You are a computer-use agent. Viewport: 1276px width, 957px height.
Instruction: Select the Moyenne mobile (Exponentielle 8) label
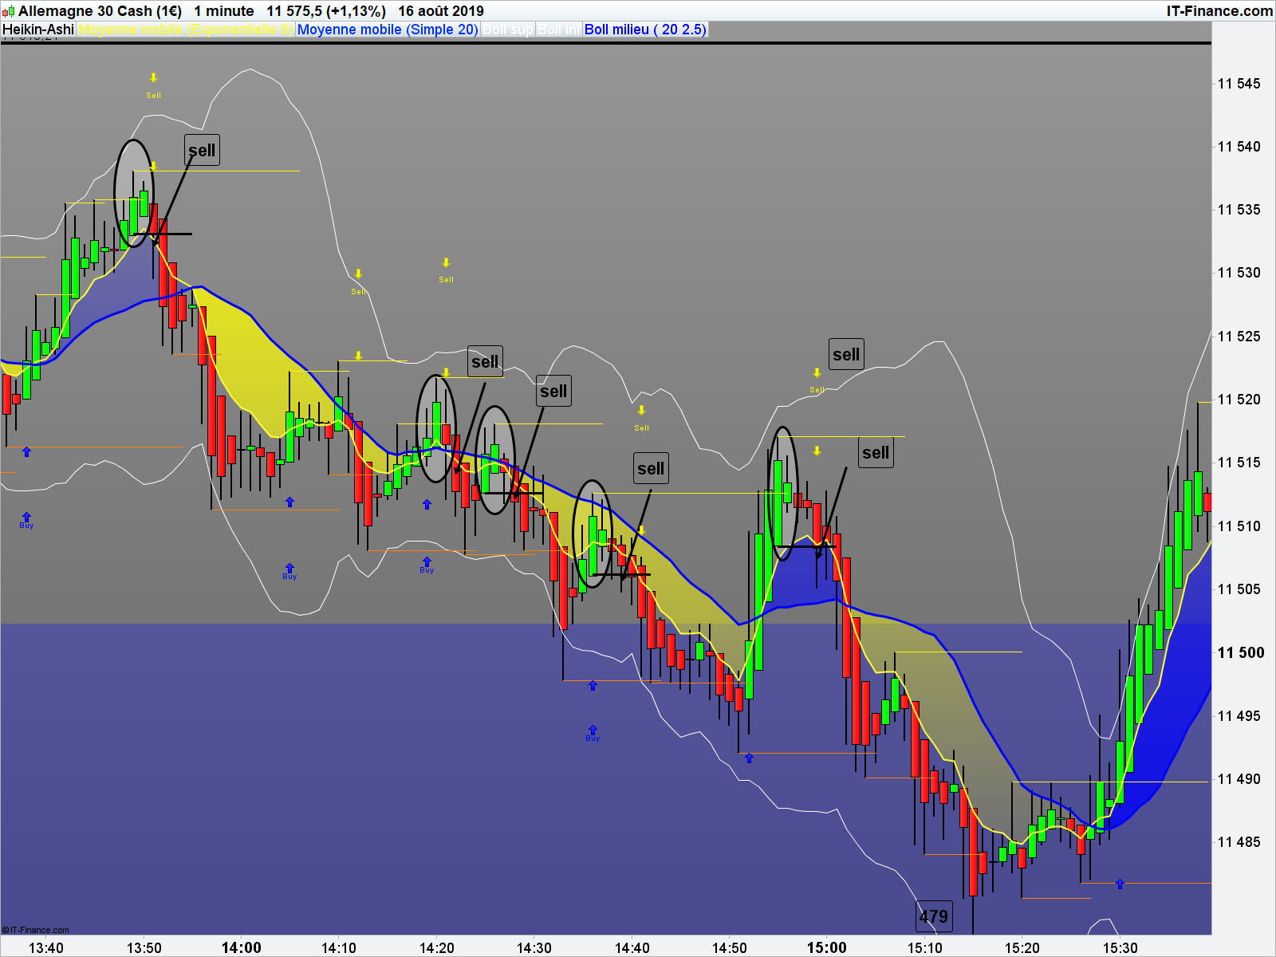click(186, 30)
